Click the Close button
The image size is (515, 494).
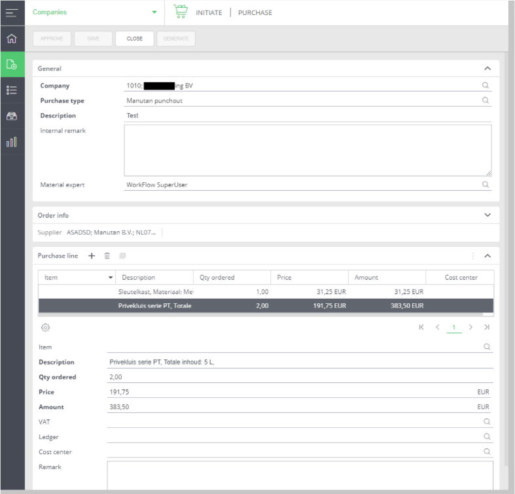(135, 39)
